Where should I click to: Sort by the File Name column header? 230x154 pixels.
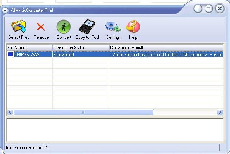(30, 48)
